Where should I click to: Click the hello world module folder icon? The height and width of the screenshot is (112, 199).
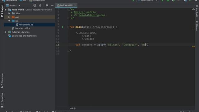coord(10,10)
